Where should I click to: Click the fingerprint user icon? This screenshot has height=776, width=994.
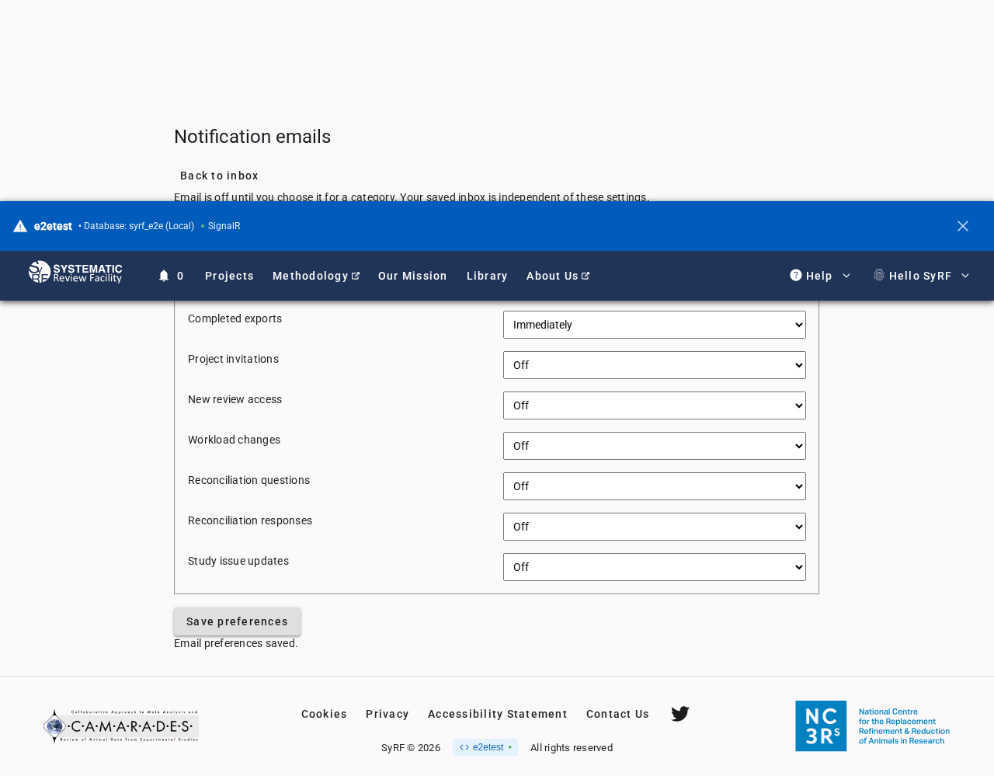click(879, 275)
